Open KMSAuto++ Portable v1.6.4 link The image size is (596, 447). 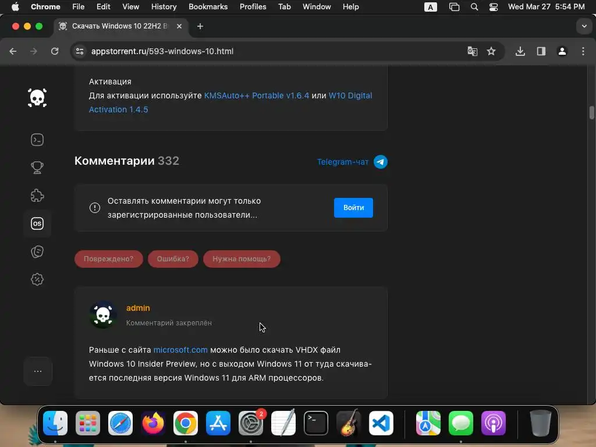[257, 95]
